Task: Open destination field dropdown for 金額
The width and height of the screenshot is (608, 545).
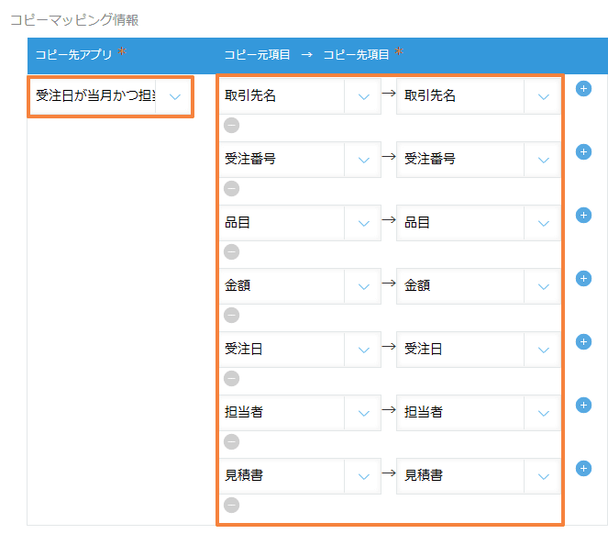Action: coord(479,286)
